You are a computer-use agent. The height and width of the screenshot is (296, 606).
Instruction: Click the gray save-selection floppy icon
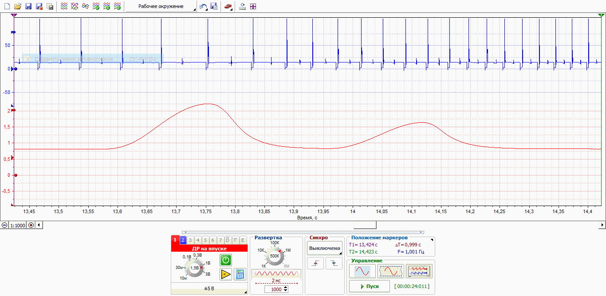click(x=50, y=6)
